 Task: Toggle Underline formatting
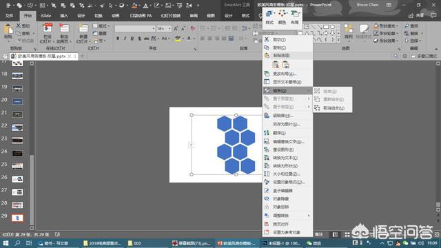[x=132, y=39]
